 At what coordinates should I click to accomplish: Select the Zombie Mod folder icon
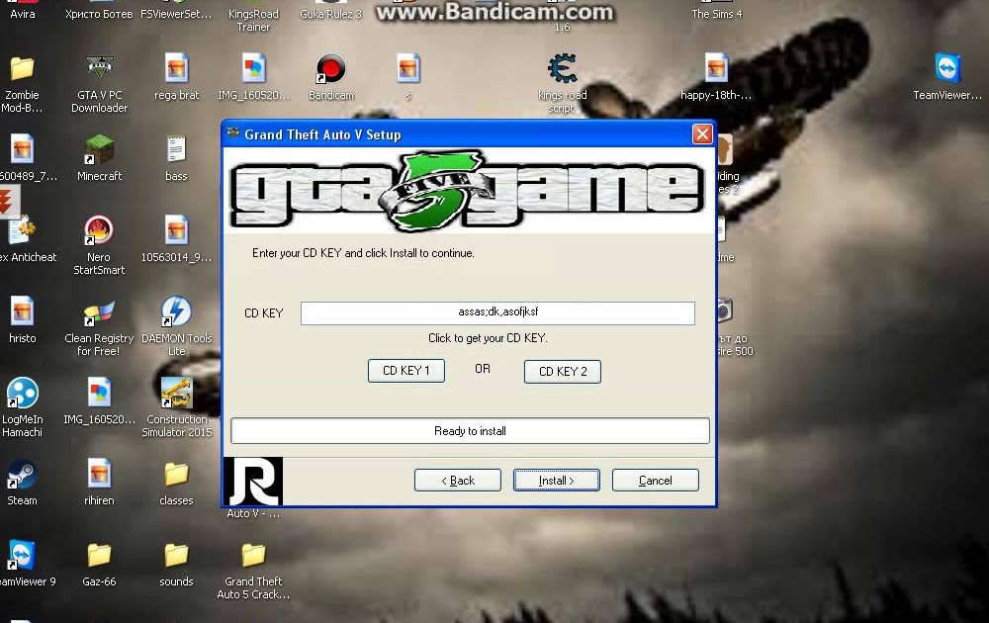(22, 68)
